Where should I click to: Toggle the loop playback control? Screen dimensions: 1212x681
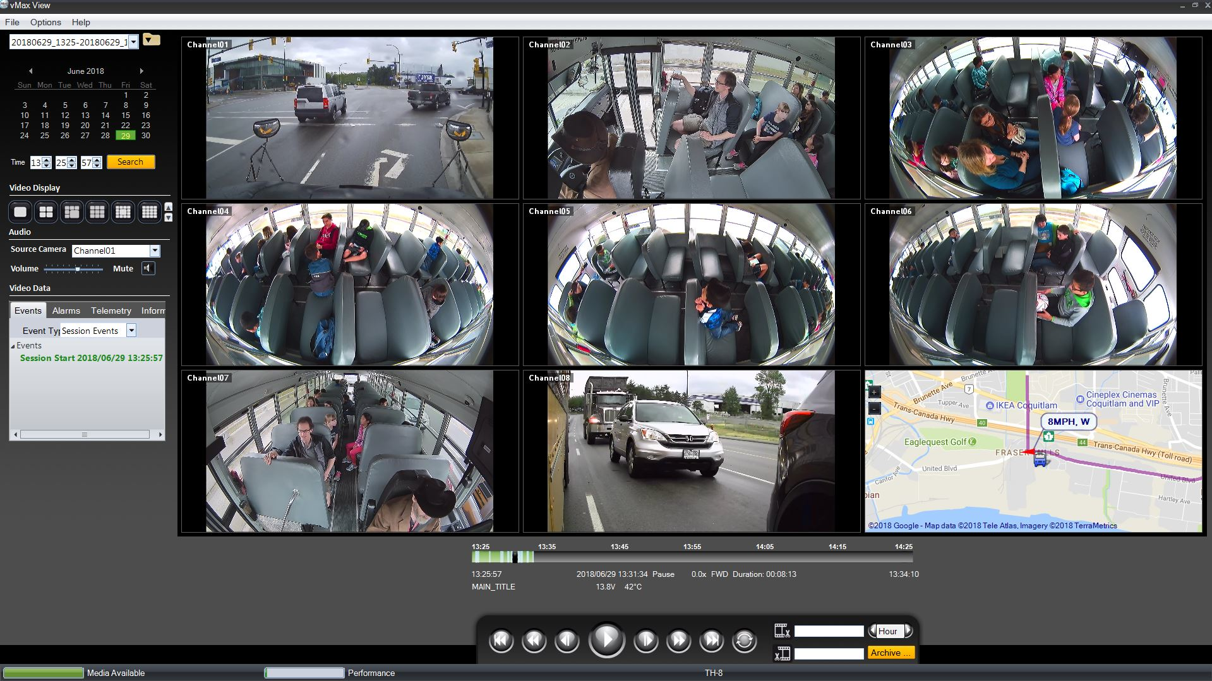click(743, 640)
